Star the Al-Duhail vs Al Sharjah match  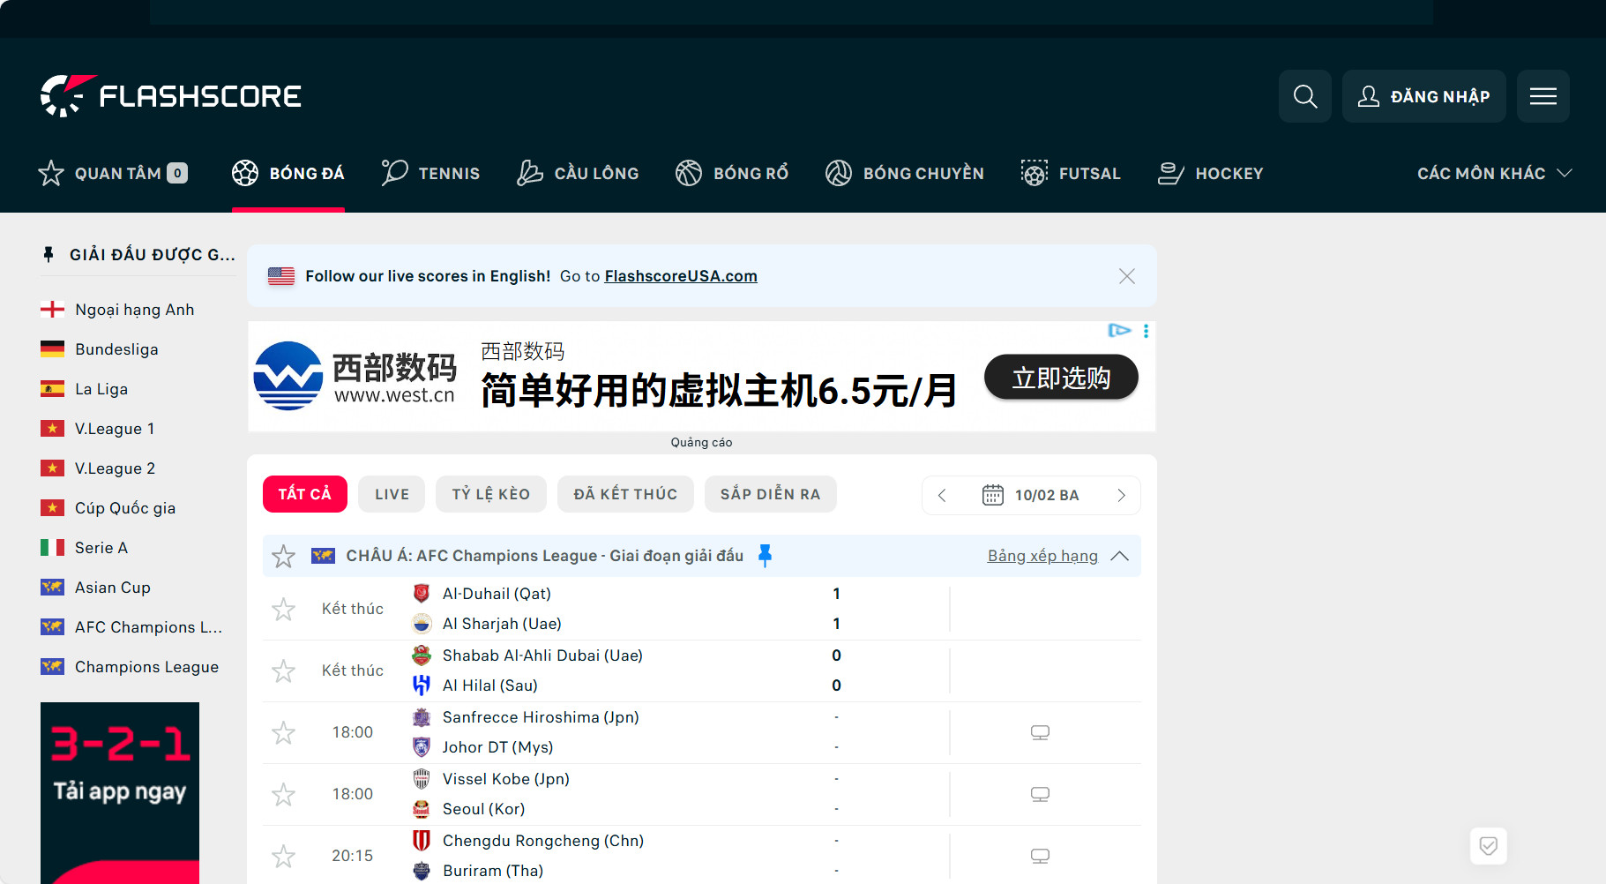coord(283,609)
